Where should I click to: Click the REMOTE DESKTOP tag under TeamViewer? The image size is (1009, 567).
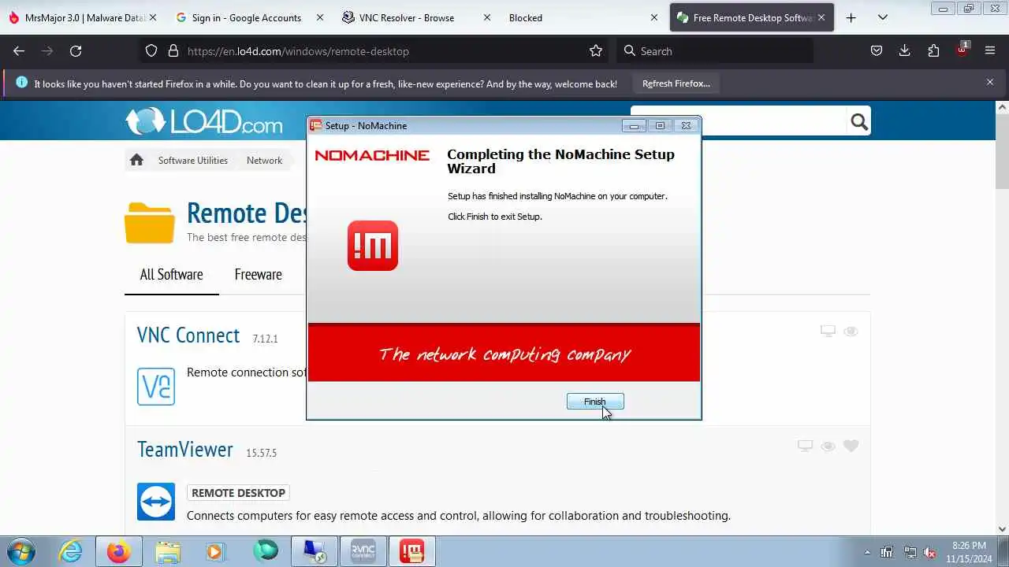coord(238,493)
